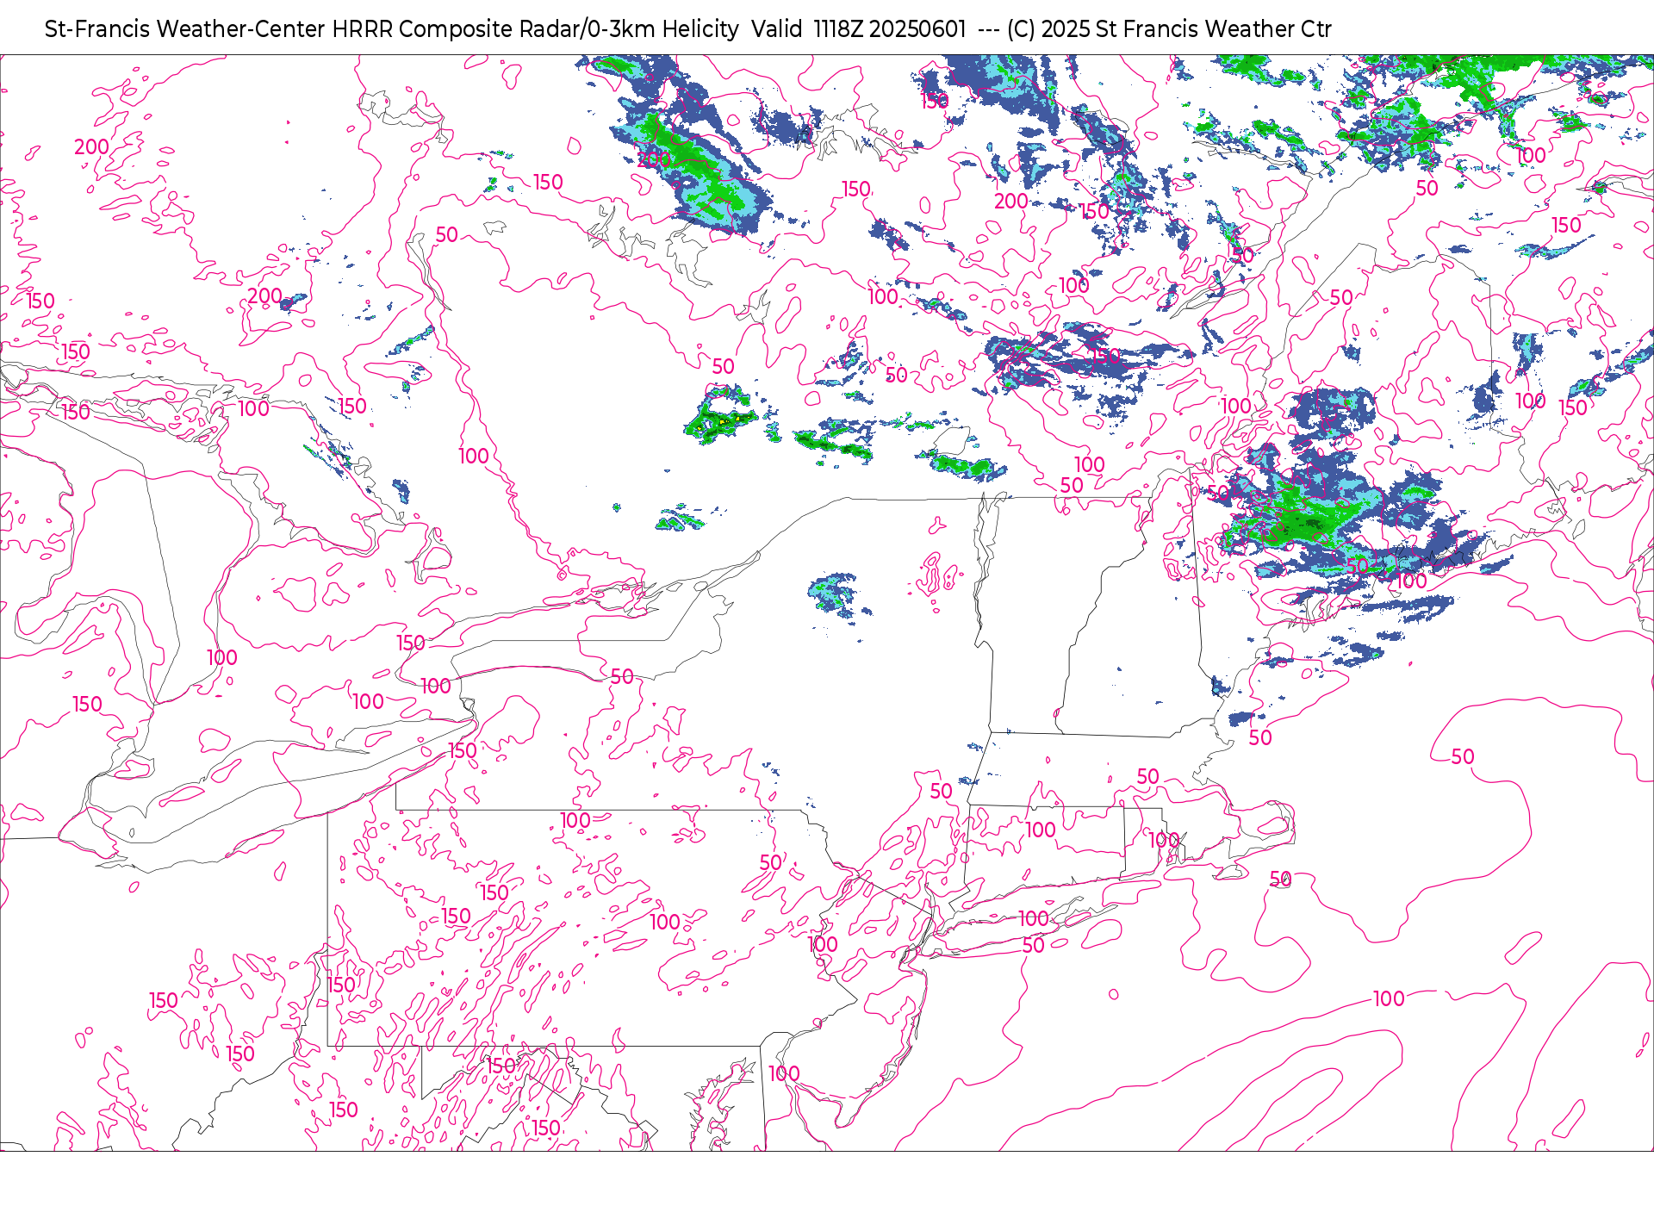Click the "Valid 1118Z 20250601" timestamp text
The height and width of the screenshot is (1206, 1654).
point(858,29)
